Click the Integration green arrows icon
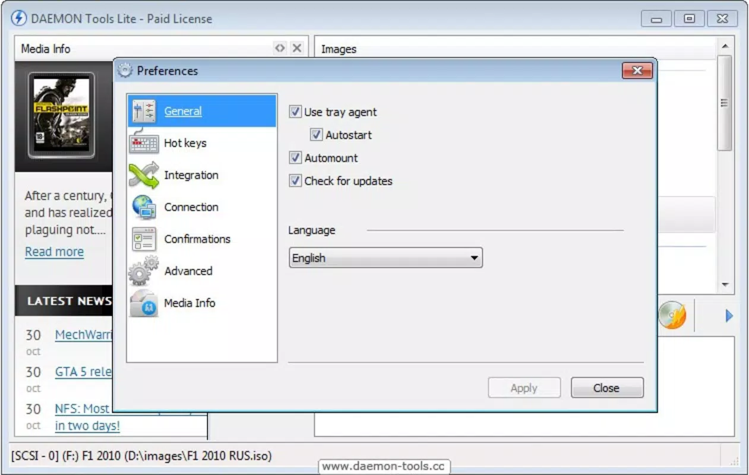Viewport: 749px width, 475px height. pos(144,175)
